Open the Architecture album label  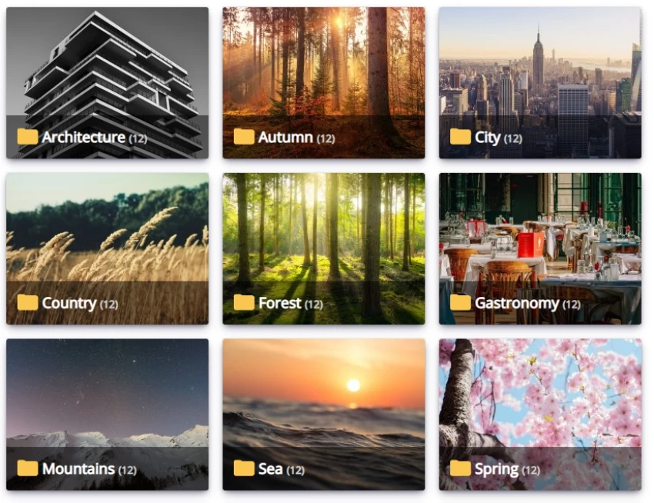[x=83, y=137]
